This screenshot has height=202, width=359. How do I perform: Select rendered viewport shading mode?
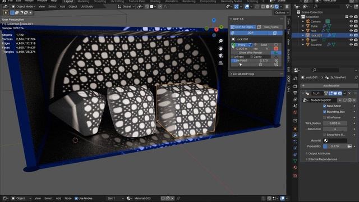click(277, 7)
